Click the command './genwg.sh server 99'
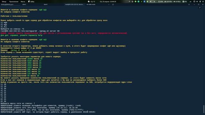205x115 pixels. click(49, 31)
